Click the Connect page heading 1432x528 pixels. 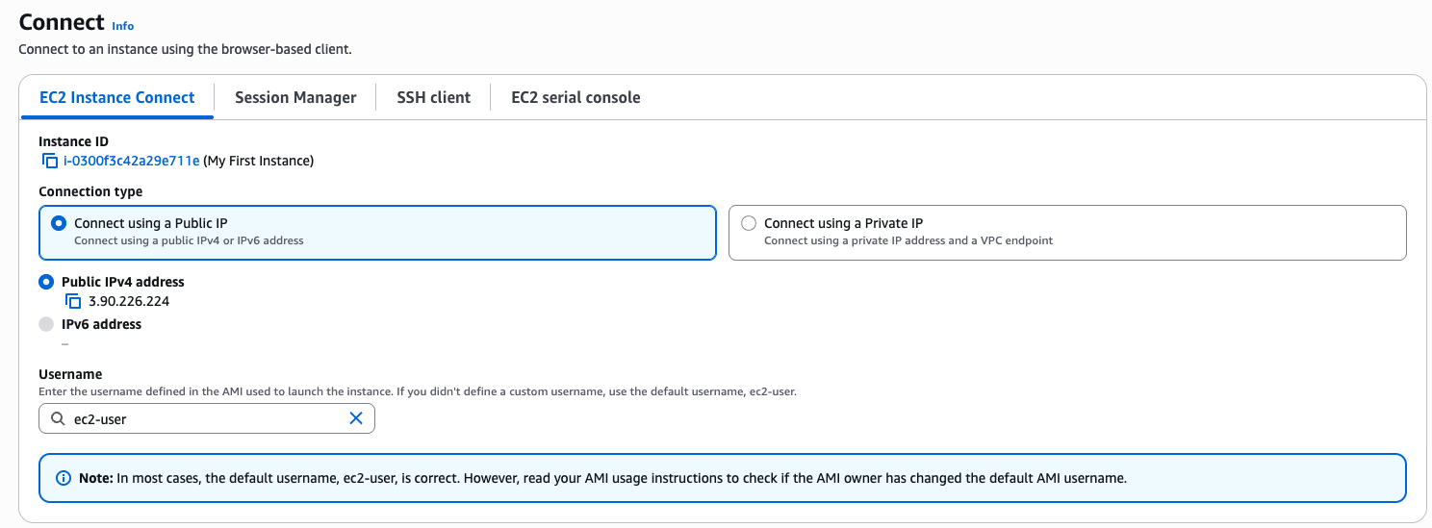62,22
